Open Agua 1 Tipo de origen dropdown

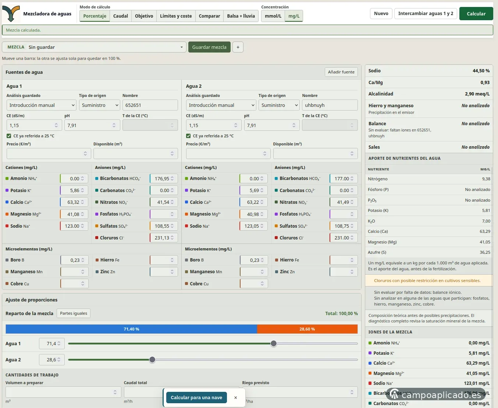[x=99, y=105]
